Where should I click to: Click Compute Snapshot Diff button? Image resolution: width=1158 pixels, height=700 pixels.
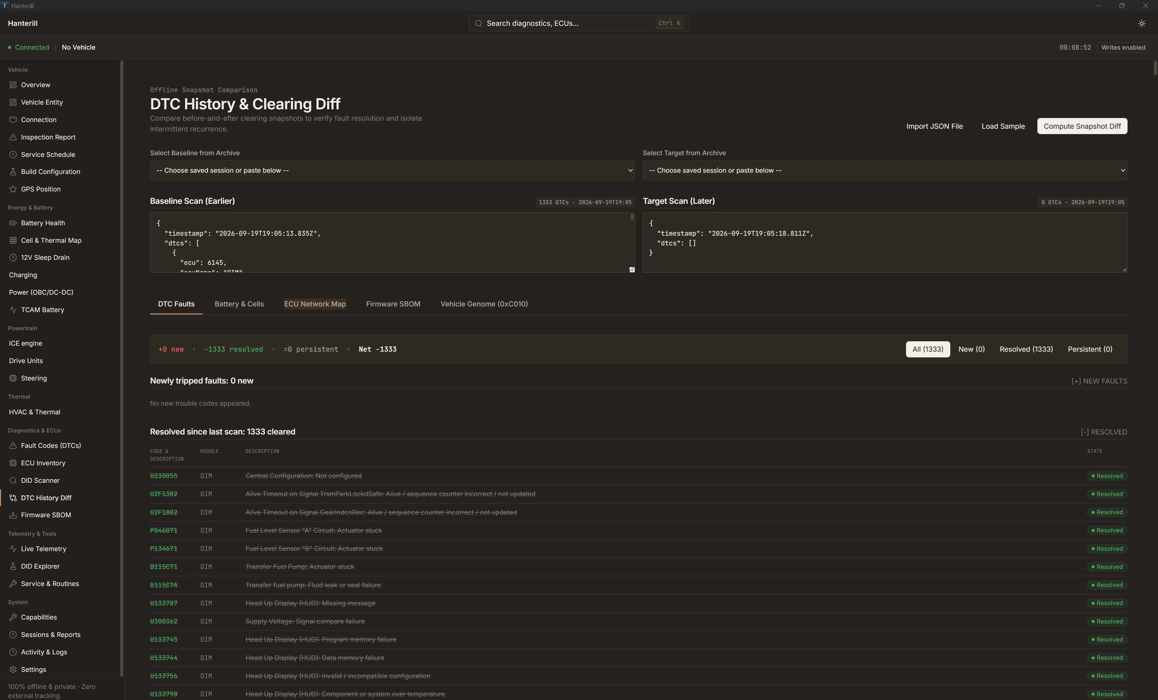pyautogui.click(x=1082, y=126)
